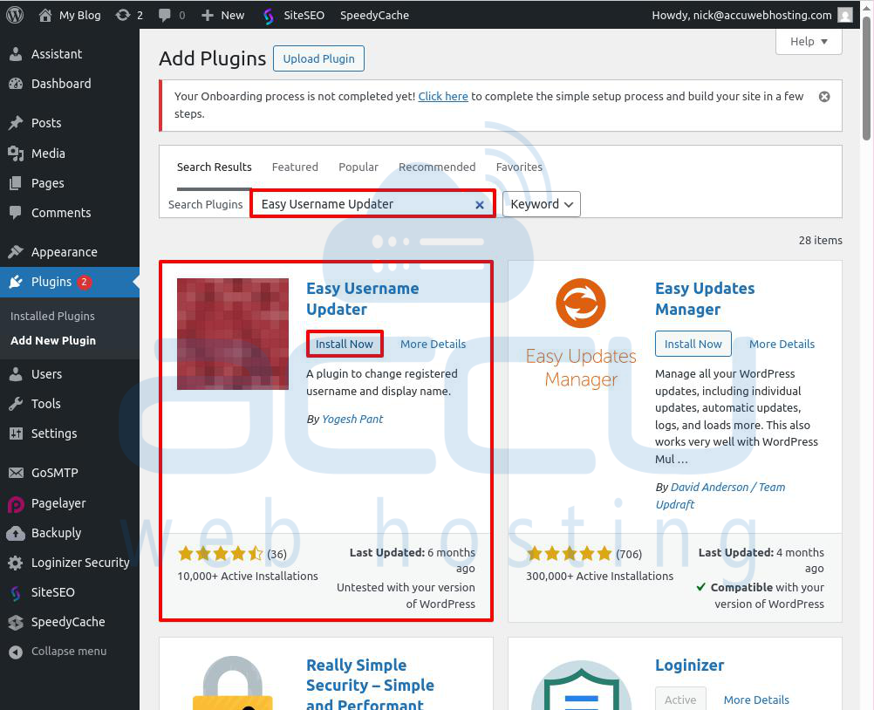
Task: Open SpeedyCache in admin bar
Action: tap(374, 15)
